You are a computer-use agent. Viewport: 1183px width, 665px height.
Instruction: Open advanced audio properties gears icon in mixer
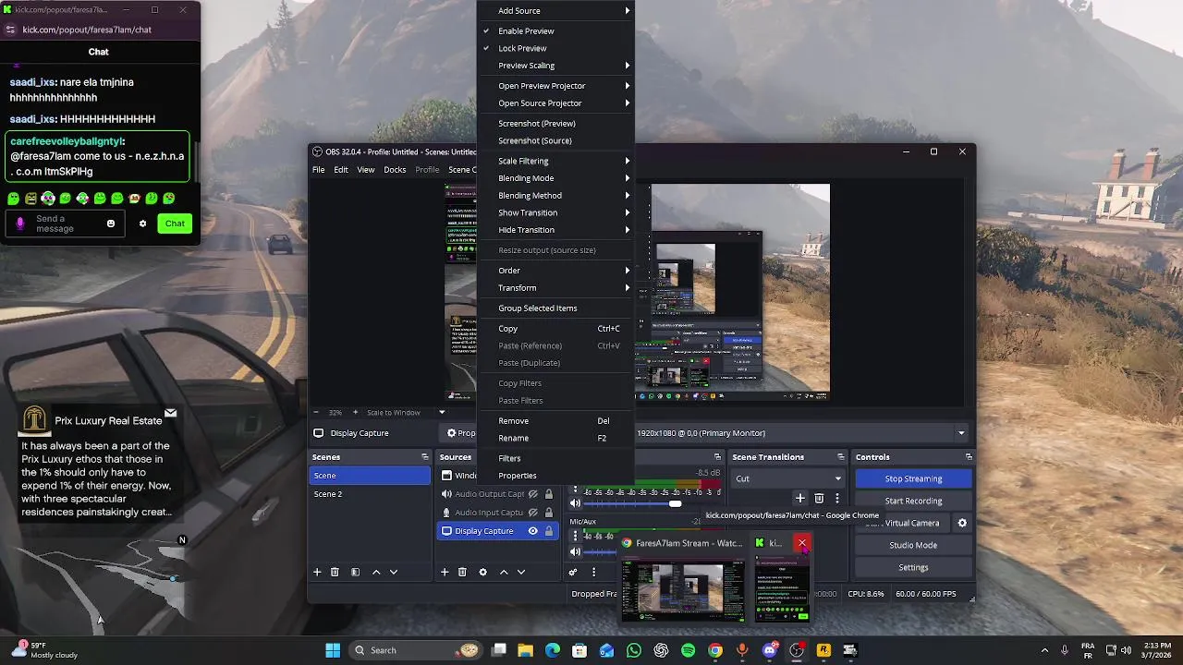(x=573, y=572)
